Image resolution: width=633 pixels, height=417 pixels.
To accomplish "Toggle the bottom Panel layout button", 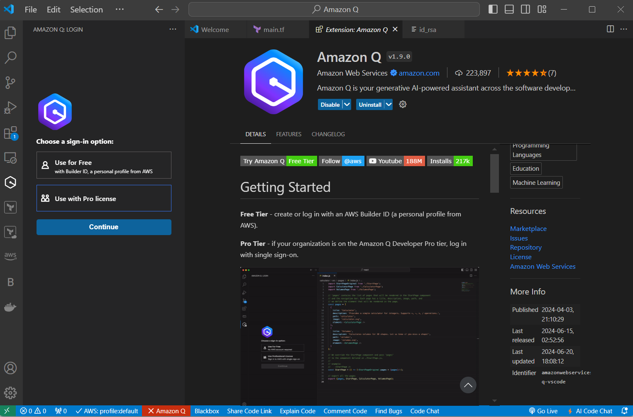I will 509,10.
